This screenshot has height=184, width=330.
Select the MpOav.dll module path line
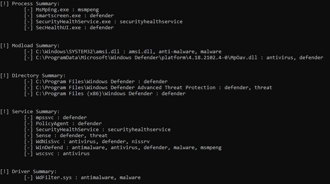tap(179, 58)
